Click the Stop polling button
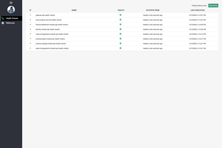Viewport: 222px width, 148px height. (213, 6)
